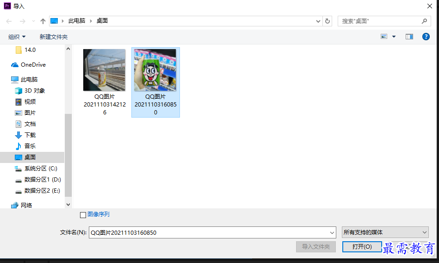The height and width of the screenshot is (263, 439).
Task: Click the 打开(O) button
Action: (362, 247)
